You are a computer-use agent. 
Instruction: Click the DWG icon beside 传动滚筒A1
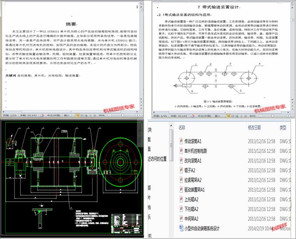(181, 141)
